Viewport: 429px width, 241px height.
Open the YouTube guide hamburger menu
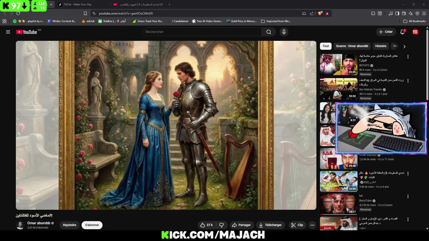[x=8, y=32]
